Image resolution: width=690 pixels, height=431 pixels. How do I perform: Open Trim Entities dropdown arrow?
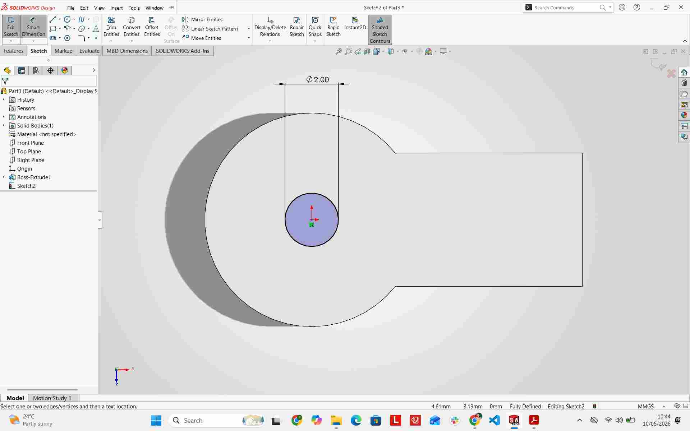click(111, 41)
